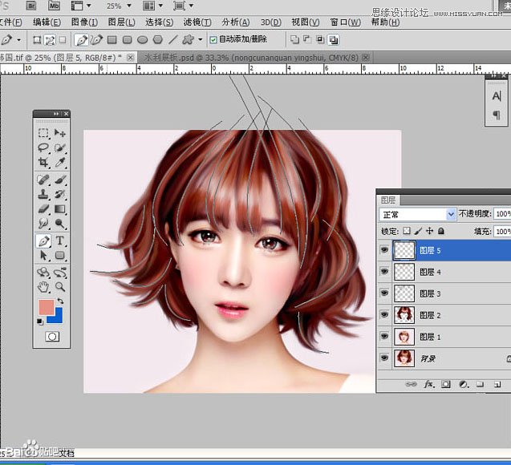Image resolution: width=511 pixels, height=465 pixels.
Task: Toggle visibility of the 背景 layer
Action: [384, 358]
